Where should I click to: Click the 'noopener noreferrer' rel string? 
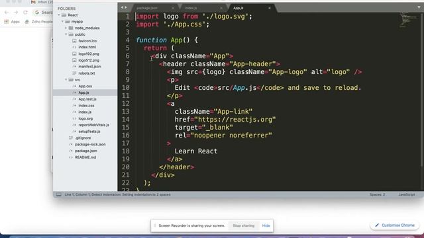(x=231, y=135)
